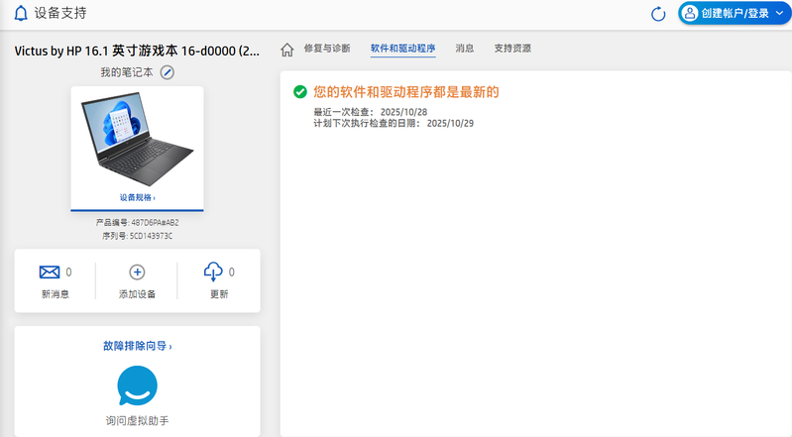Screen dimensions: 792x437
Task: Expand the 创建帐户/登录 dropdown arrow
Action: (x=779, y=13)
